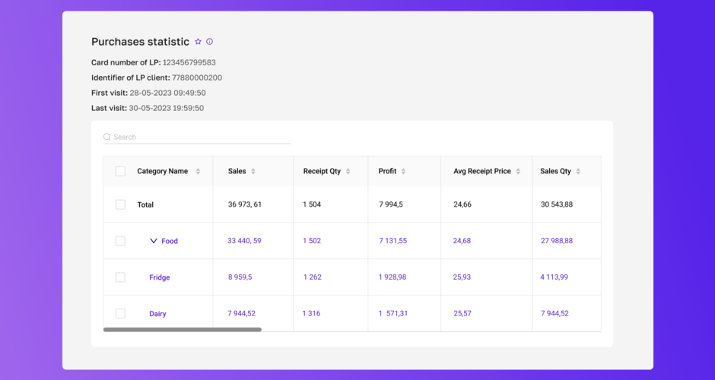Check the Total row checkbox

[120, 204]
